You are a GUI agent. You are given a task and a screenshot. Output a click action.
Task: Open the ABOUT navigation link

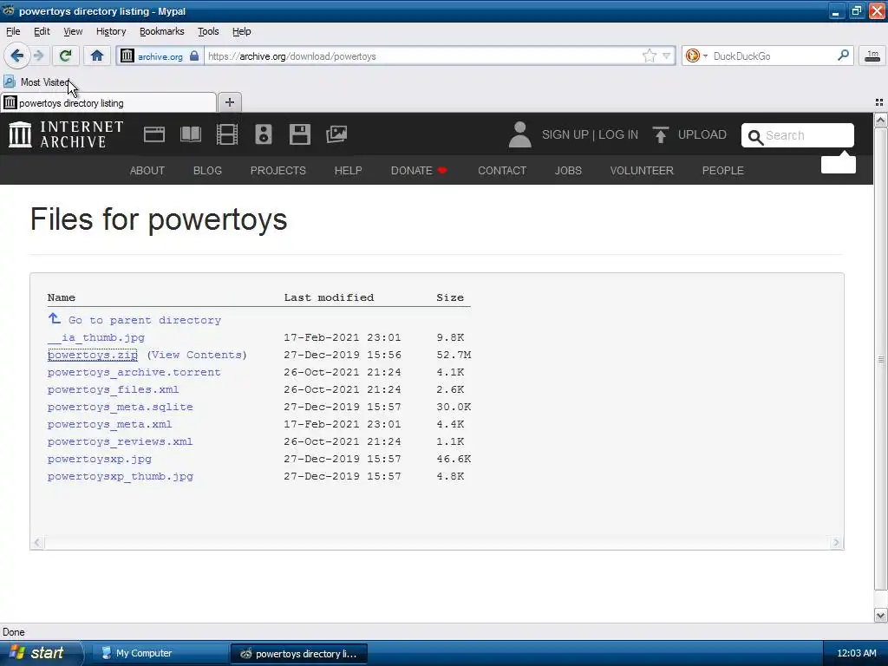point(147,171)
